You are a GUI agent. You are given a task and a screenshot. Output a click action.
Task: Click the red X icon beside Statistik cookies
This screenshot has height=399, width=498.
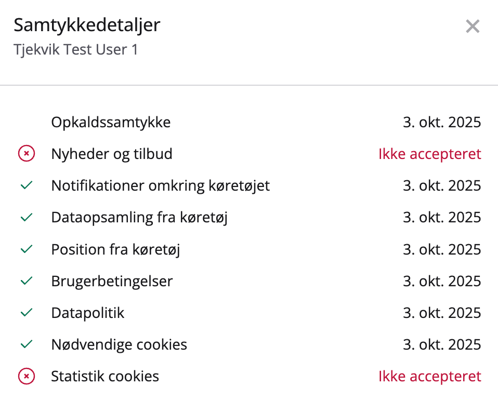point(27,376)
